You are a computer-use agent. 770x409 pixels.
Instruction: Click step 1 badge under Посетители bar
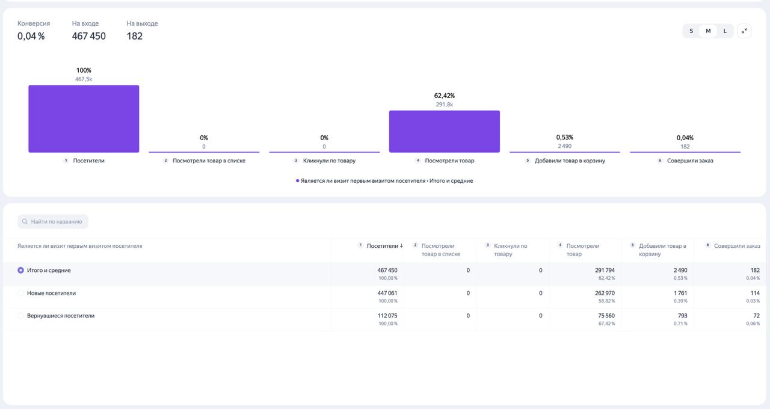point(66,161)
